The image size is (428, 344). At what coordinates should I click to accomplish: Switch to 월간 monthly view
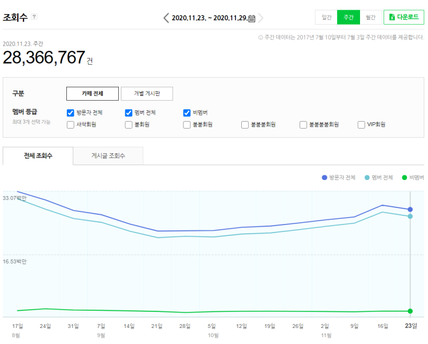pyautogui.click(x=371, y=17)
